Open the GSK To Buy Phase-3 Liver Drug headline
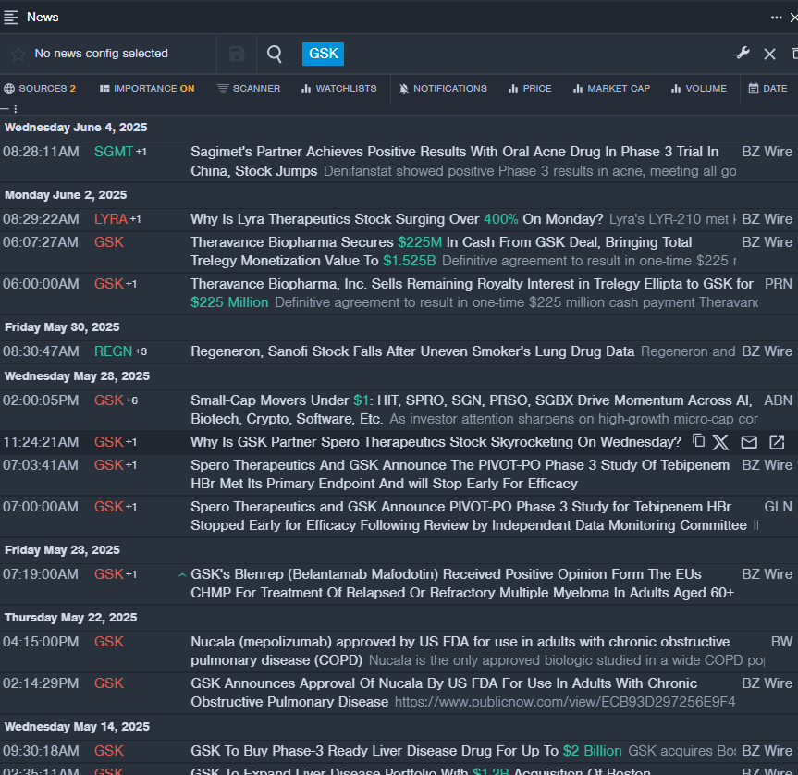This screenshot has height=775, width=798. point(406,751)
